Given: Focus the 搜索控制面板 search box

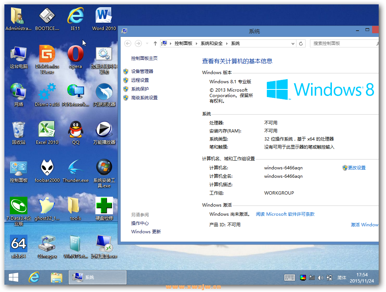Looking at the screenshot, I should tap(344, 43).
